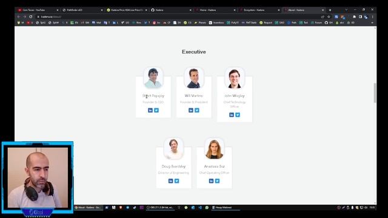Share the page via address bar share icon
This screenshot has width=388, height=218.
pos(323,16)
